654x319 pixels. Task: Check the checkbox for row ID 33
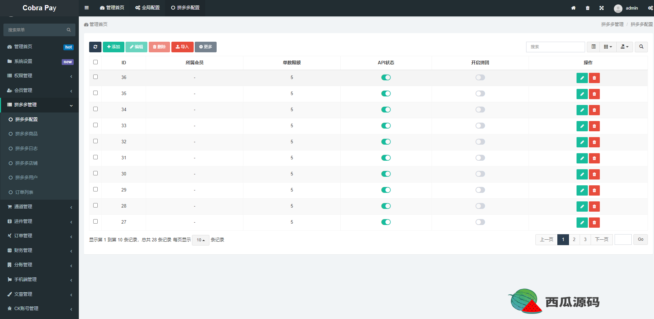coord(95,125)
